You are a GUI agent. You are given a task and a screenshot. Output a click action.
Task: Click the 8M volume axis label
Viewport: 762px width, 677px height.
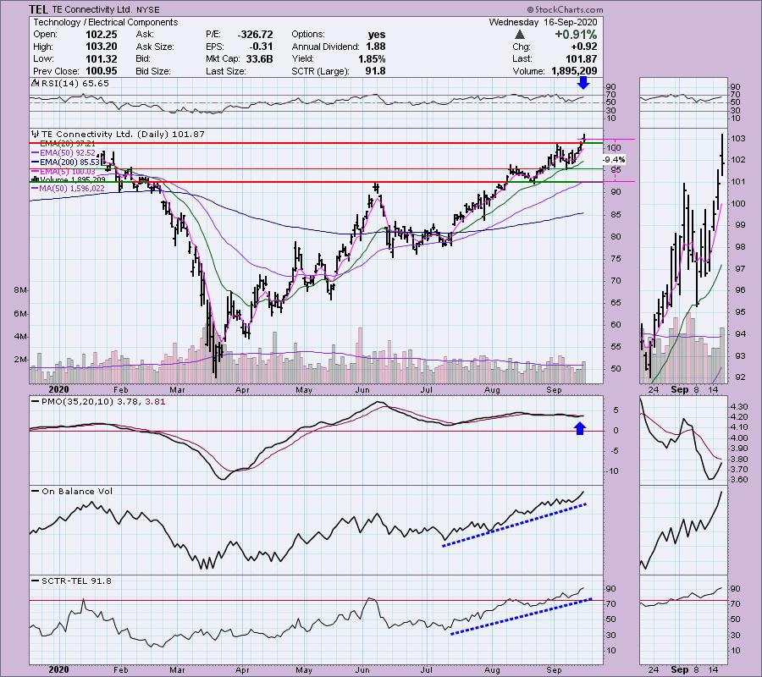(20, 290)
